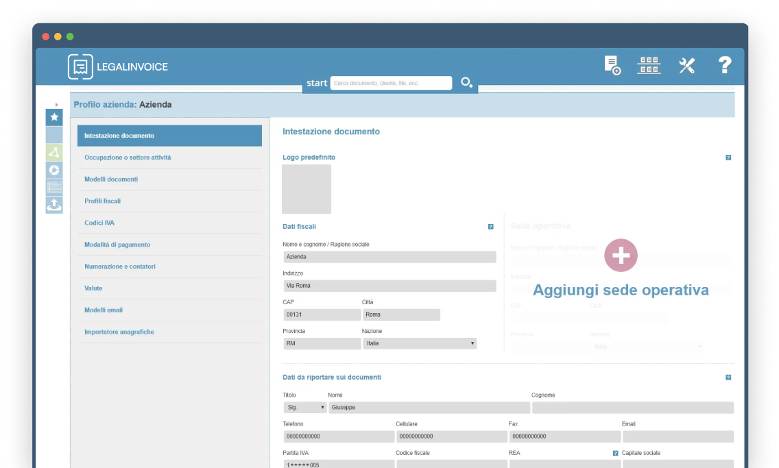Select the star favorites sidebar icon
This screenshot has width=779, height=468.
click(x=54, y=117)
